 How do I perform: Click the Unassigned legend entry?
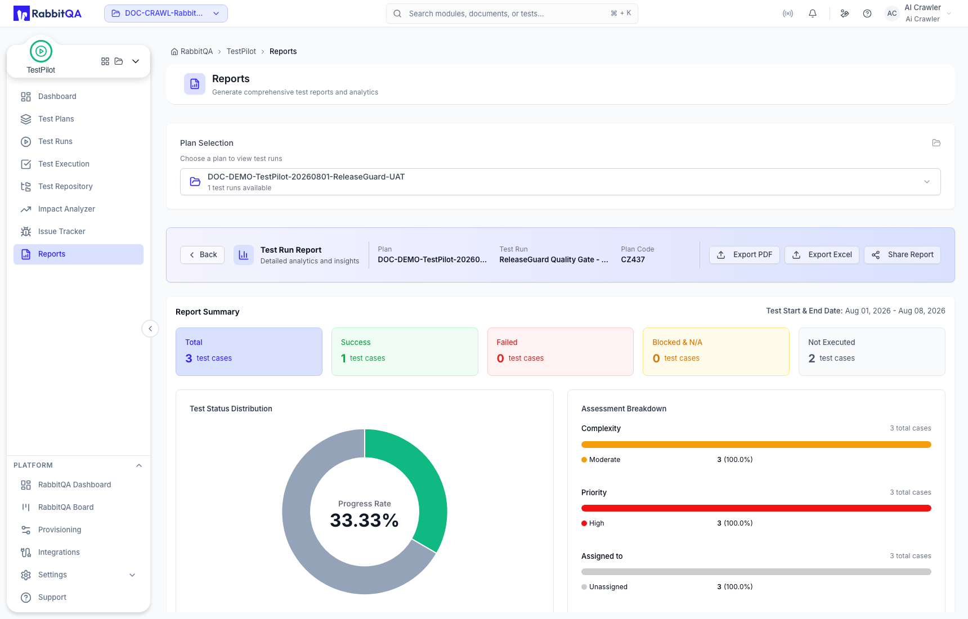tap(604, 587)
